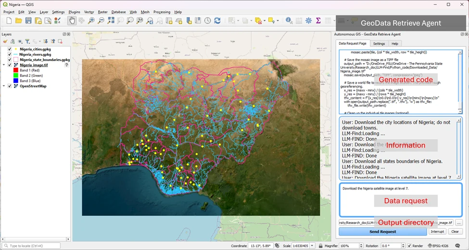Open a project with the folder icon
Viewport: 469px width, 250px height.
pos(19,20)
